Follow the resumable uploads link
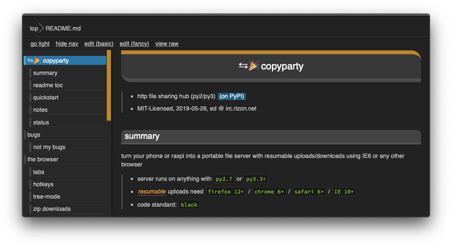This screenshot has height=246, width=452. (152, 191)
